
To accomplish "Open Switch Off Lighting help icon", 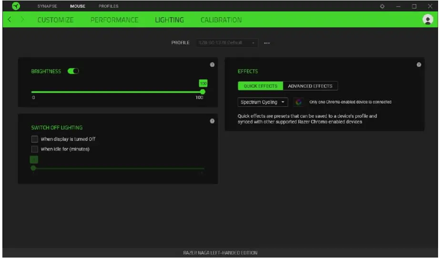I will pyautogui.click(x=212, y=121).
